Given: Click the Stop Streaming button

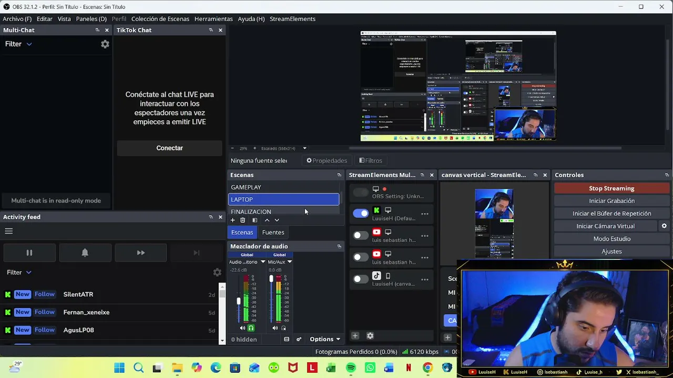Looking at the screenshot, I should (x=611, y=188).
